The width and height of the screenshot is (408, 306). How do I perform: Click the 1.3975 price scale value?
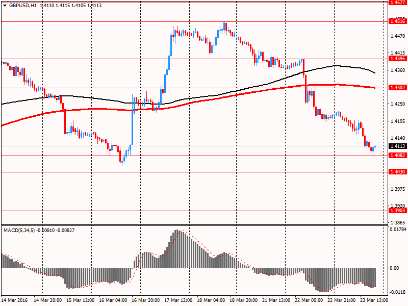click(x=398, y=189)
